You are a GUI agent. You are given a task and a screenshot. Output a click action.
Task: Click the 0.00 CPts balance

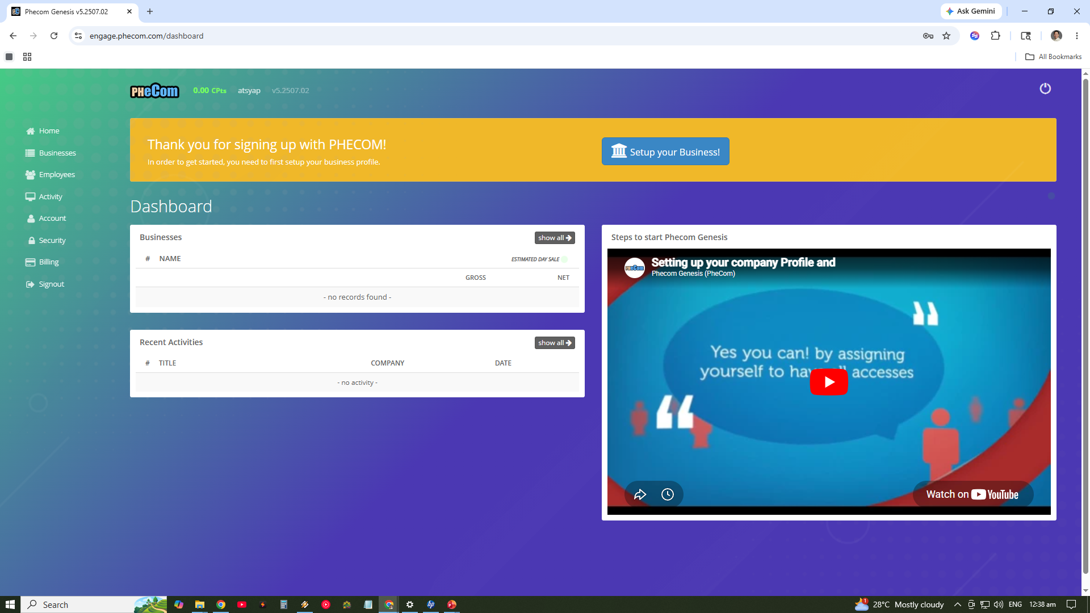[x=209, y=91]
